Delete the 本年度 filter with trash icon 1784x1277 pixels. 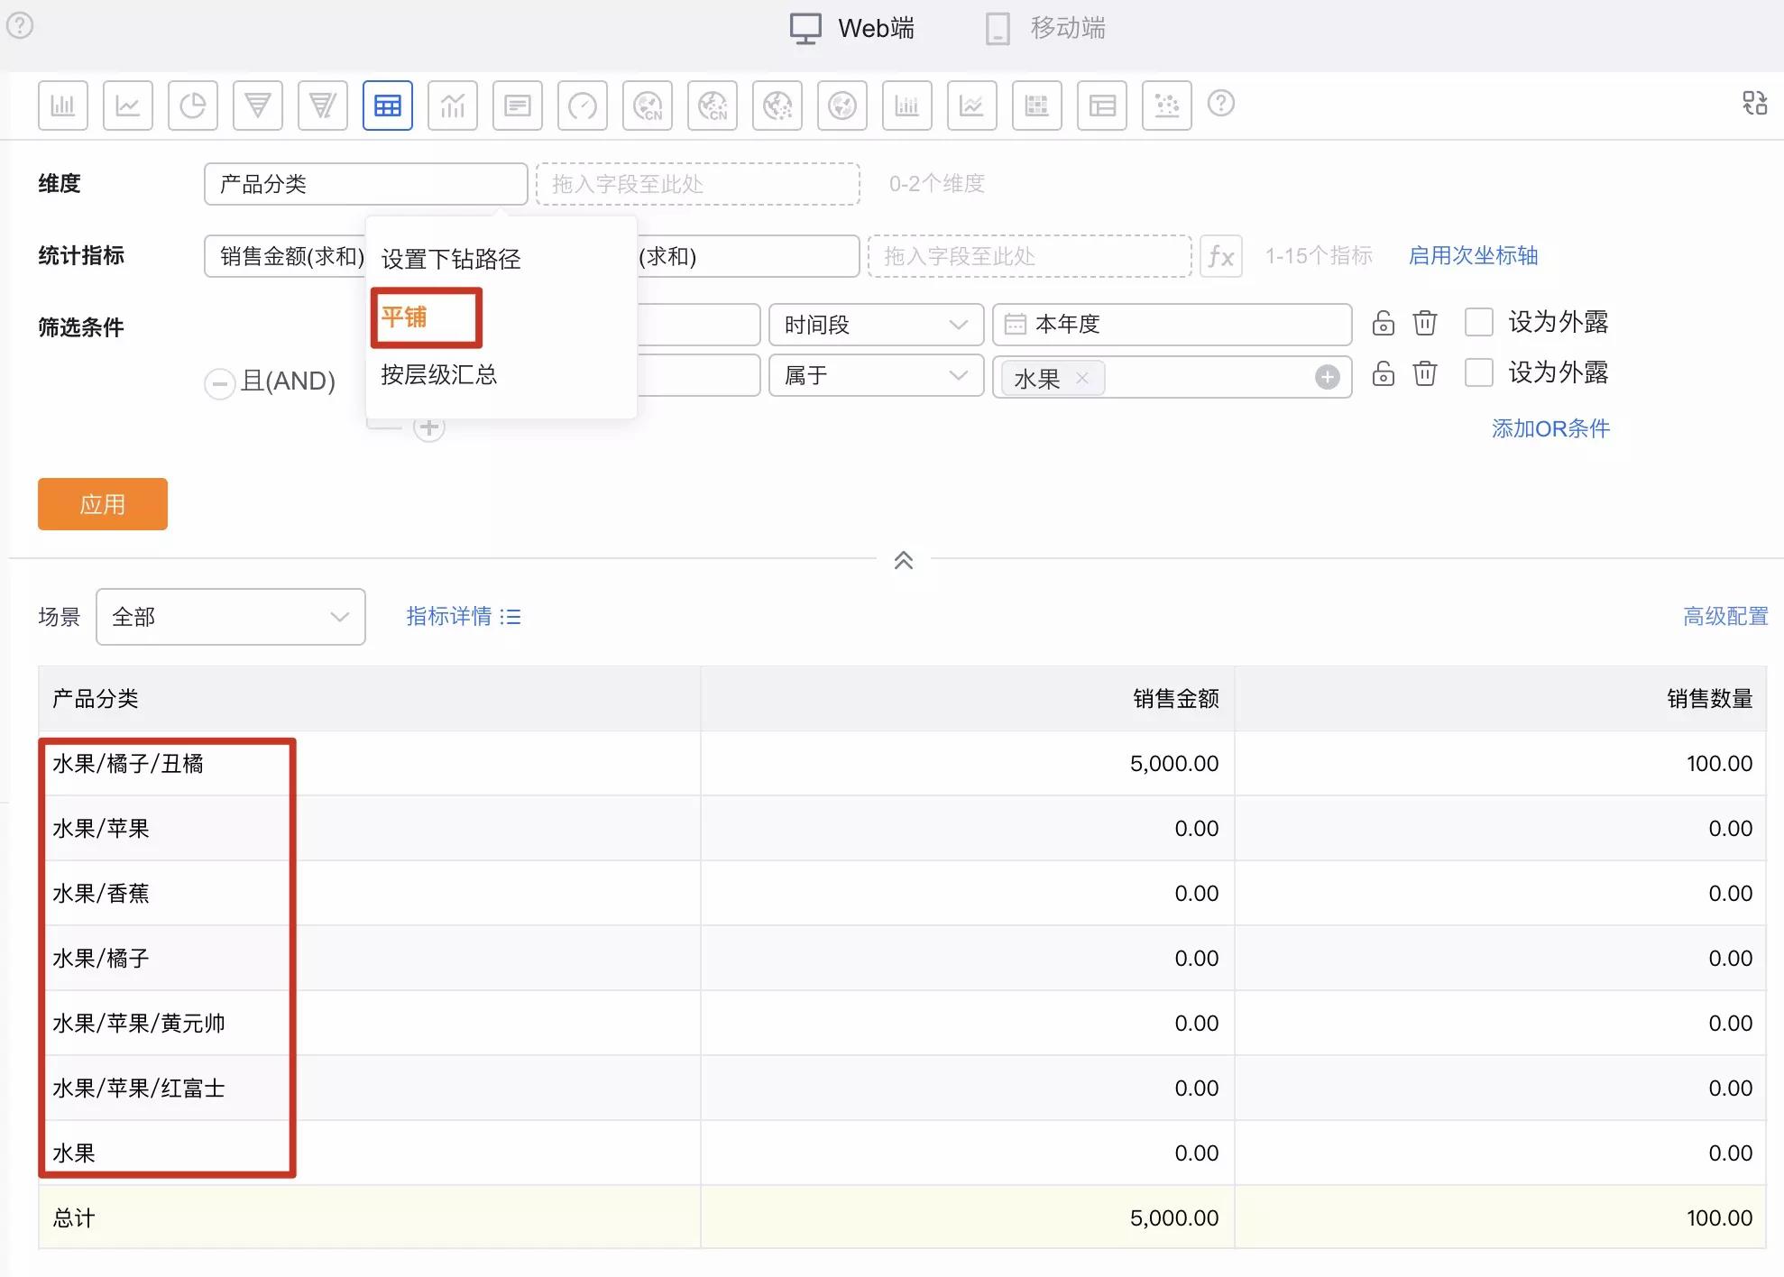1425,323
